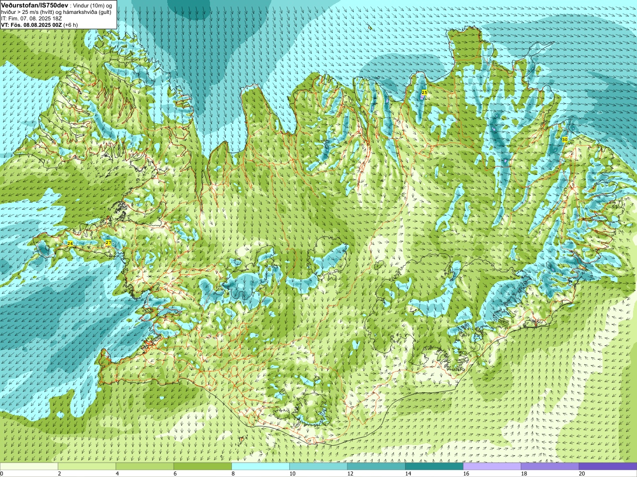Select the 14–16 m/s dark teal legend swatch
This screenshot has width=637, height=477.
pyautogui.click(x=434, y=467)
